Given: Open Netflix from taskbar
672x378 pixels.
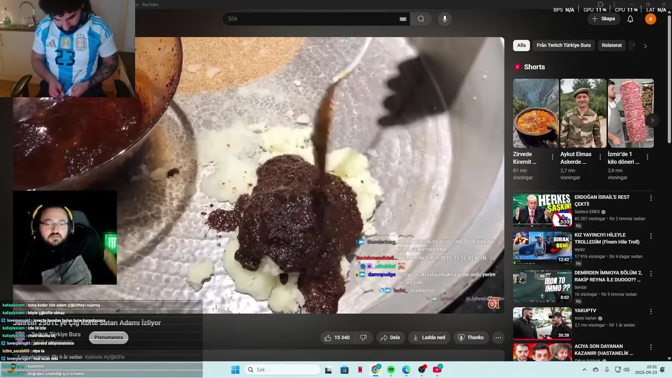Looking at the screenshot, I should (360, 370).
